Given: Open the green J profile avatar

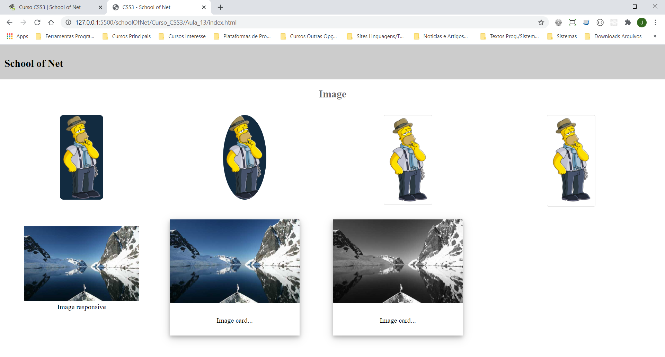Looking at the screenshot, I should click(642, 23).
